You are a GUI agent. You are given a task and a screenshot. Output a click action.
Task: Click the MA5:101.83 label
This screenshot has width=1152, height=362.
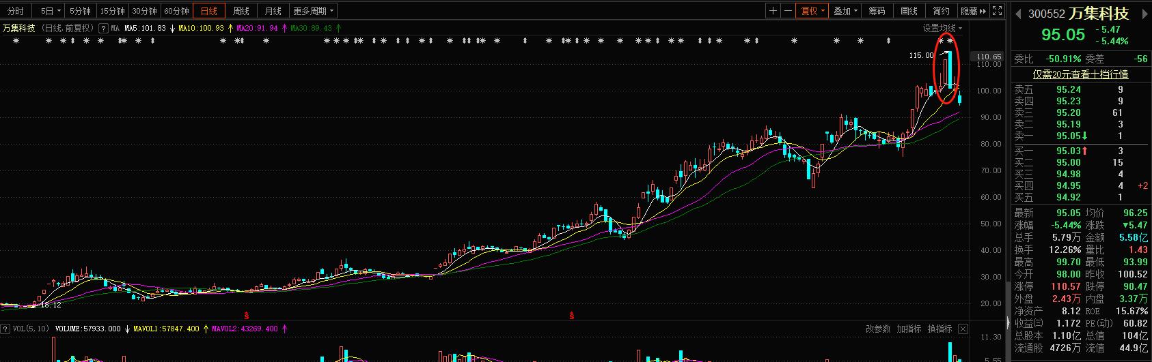click(x=145, y=29)
